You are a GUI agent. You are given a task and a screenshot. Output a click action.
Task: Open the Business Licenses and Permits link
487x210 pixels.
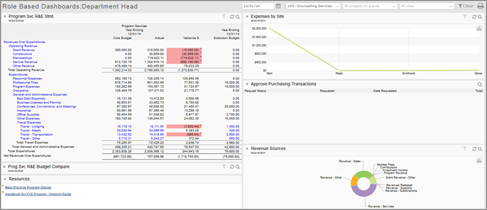point(39,102)
